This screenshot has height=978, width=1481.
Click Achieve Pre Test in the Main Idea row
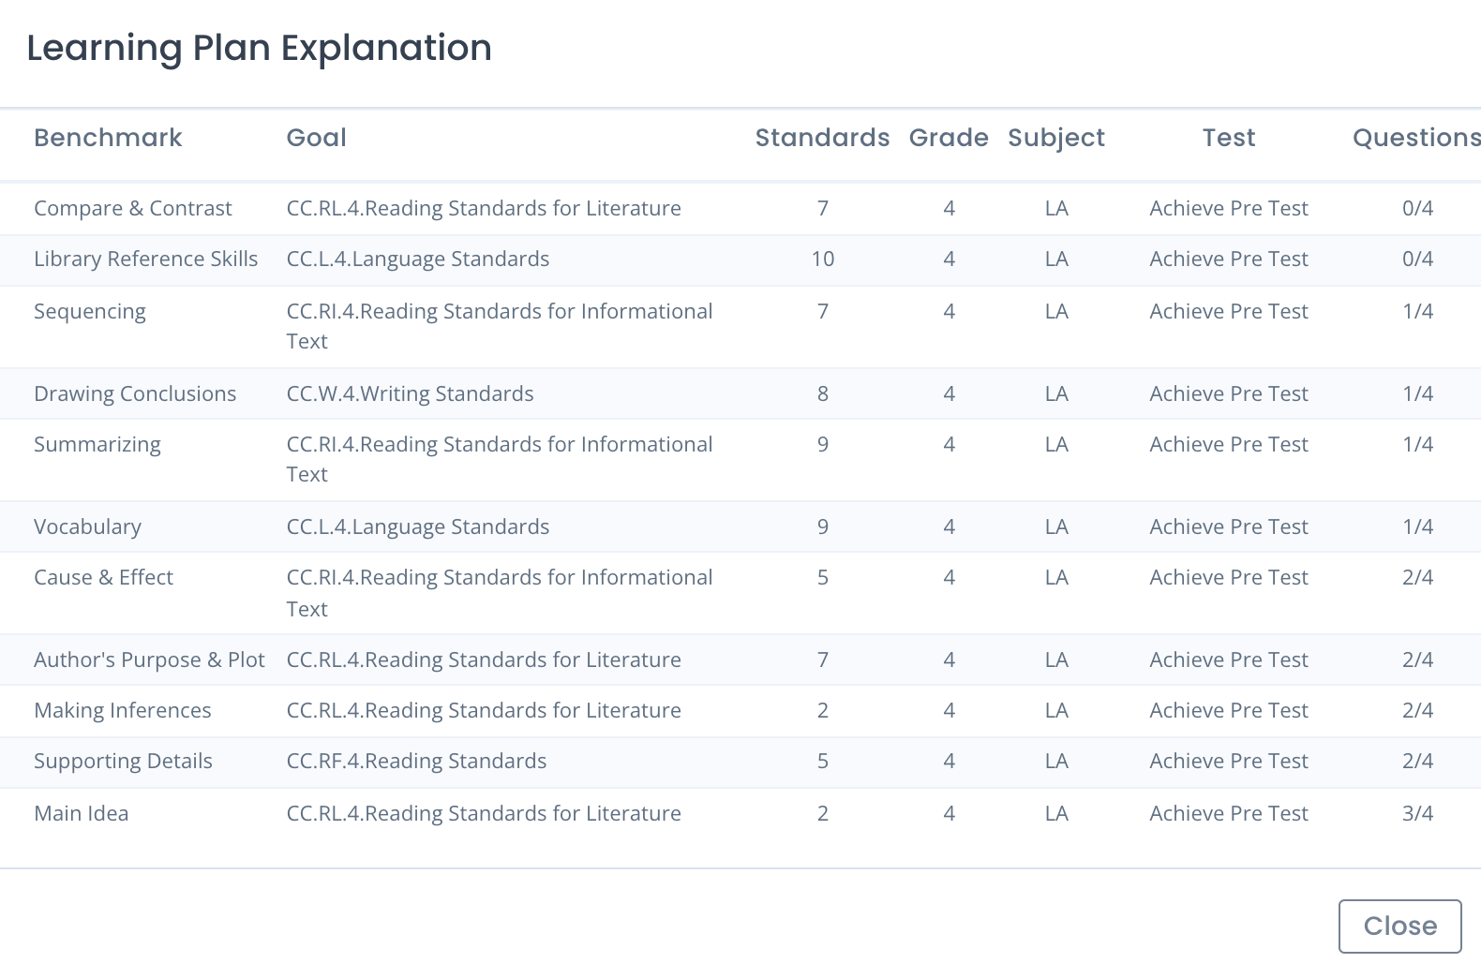(x=1229, y=813)
